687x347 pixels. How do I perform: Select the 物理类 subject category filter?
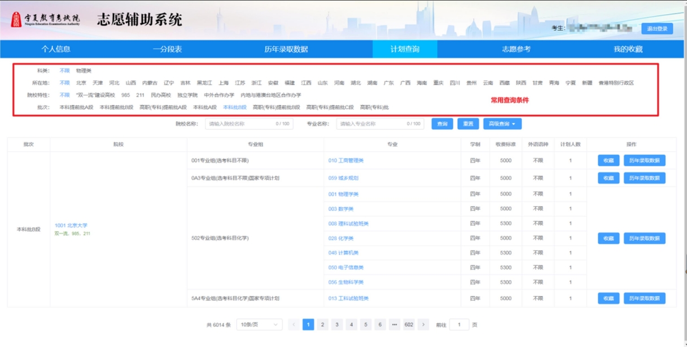pyautogui.click(x=84, y=71)
